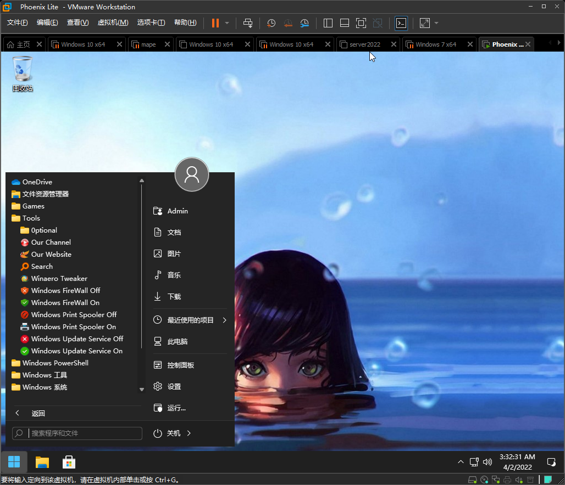The height and width of the screenshot is (485, 565).
Task: Launch Windows Update Service On shortcut
Action: click(x=76, y=351)
